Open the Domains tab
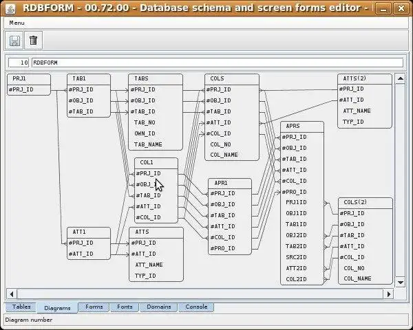 158,307
